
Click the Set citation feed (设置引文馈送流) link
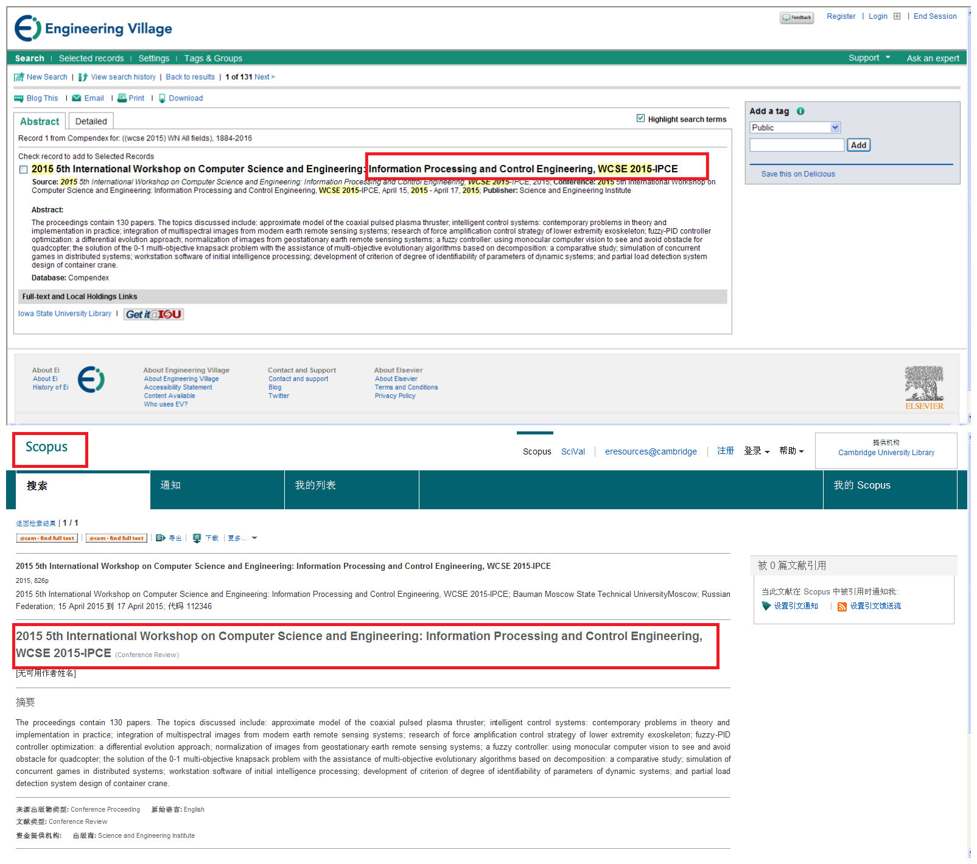coord(875,606)
